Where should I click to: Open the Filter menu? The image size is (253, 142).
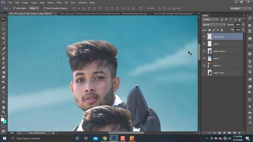[x=59, y=3]
